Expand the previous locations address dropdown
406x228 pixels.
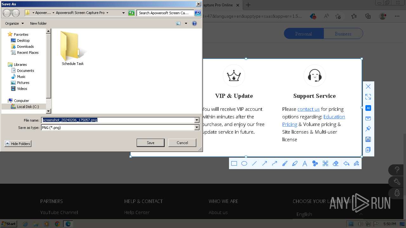123,13
